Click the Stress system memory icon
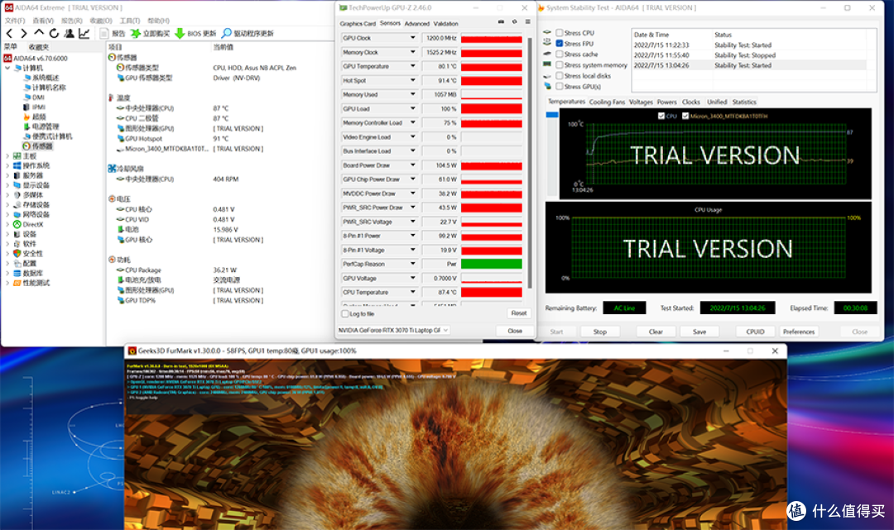The image size is (894, 530). [x=548, y=64]
